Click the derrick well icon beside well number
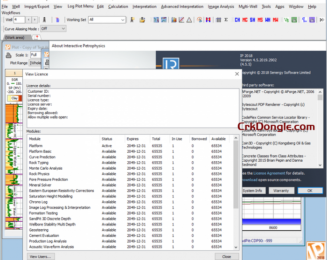Image resolution: width=327 pixels, height=260 pixels. [44, 20]
